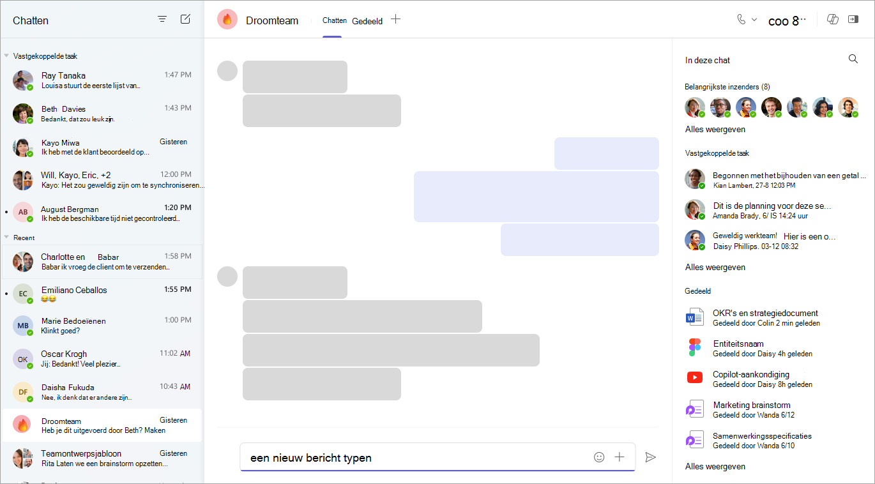Screen dimensions: 875x484
Task: Show all pinned items via Alles weergeven
Action: click(x=715, y=267)
